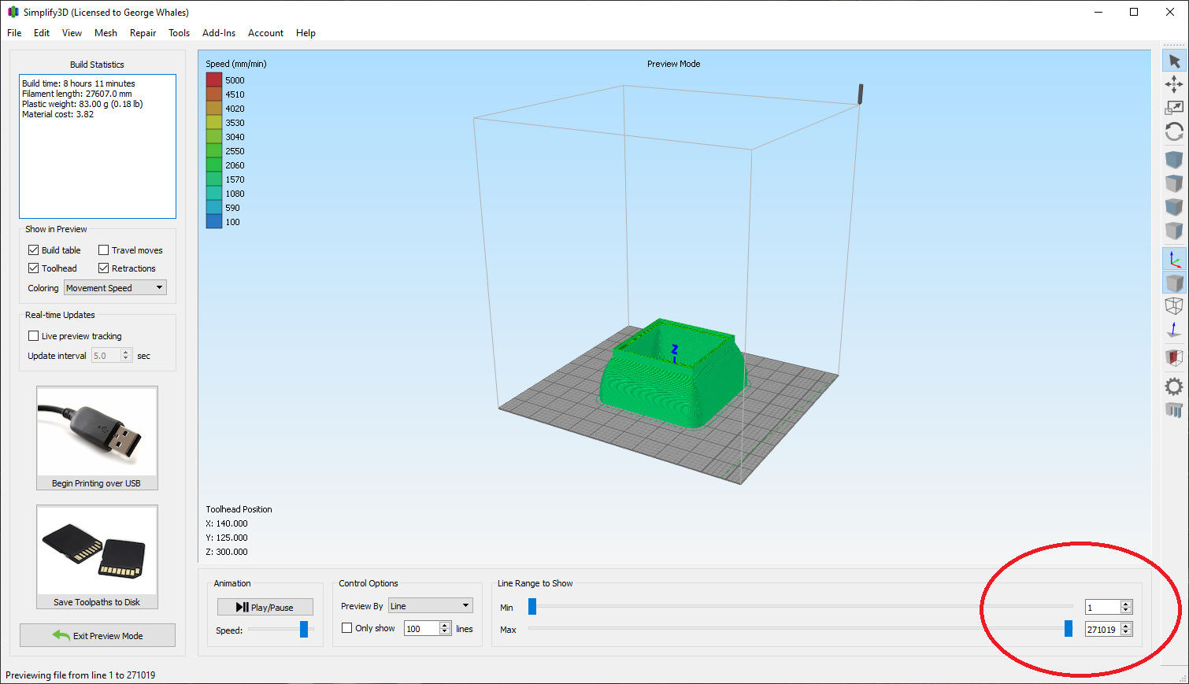1189x684 pixels.
Task: Open the Mesh menu
Action: [106, 33]
